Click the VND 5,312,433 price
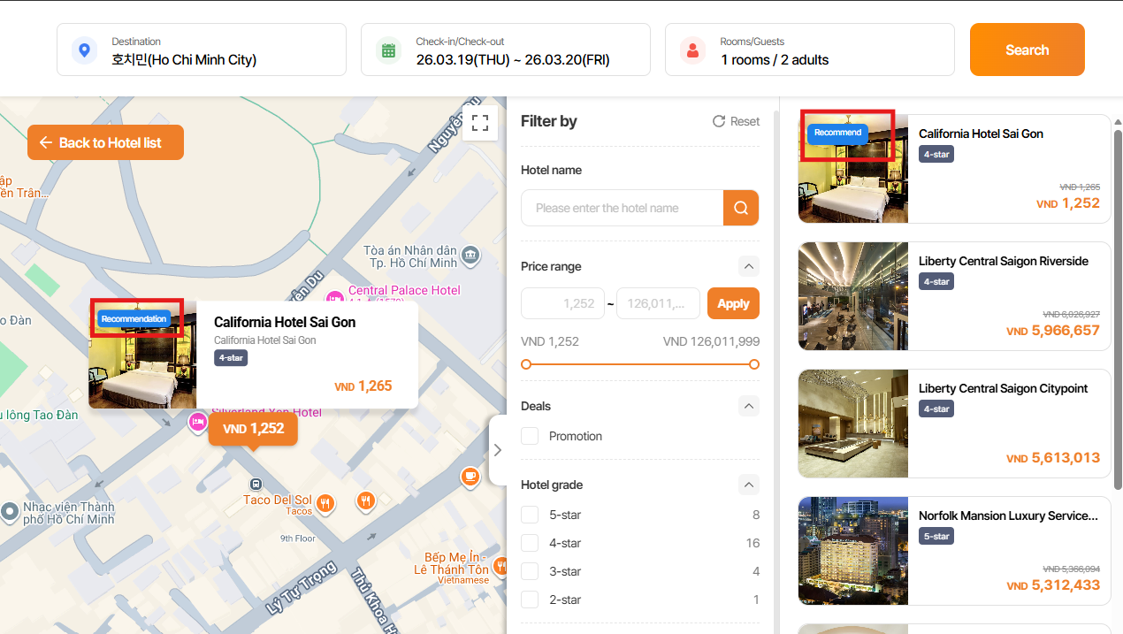The image size is (1123, 634). 1053,585
